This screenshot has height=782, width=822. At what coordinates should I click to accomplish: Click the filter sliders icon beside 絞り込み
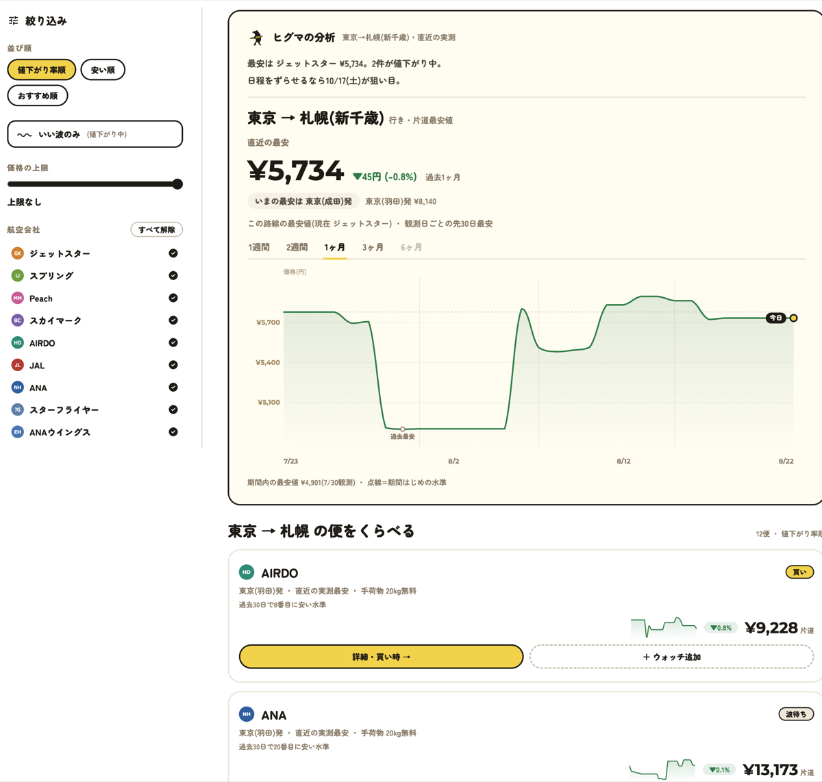[13, 21]
